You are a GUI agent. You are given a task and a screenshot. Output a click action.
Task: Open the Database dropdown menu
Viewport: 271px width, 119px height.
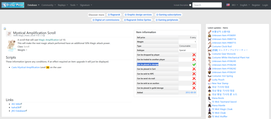pos(33,5)
